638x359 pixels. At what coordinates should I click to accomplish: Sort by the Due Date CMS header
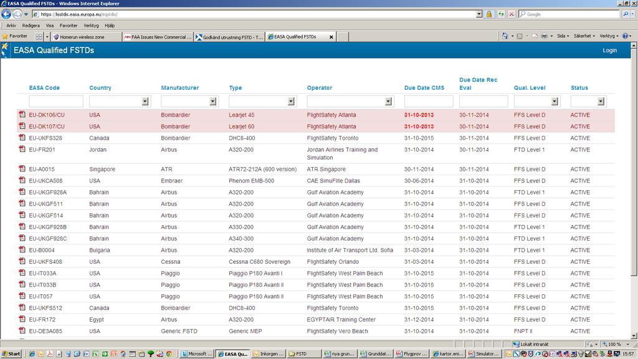[x=424, y=87]
